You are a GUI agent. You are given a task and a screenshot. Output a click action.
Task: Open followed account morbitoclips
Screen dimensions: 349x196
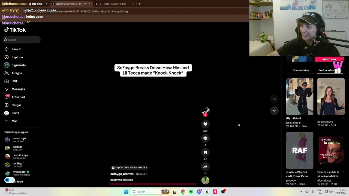click(20, 157)
